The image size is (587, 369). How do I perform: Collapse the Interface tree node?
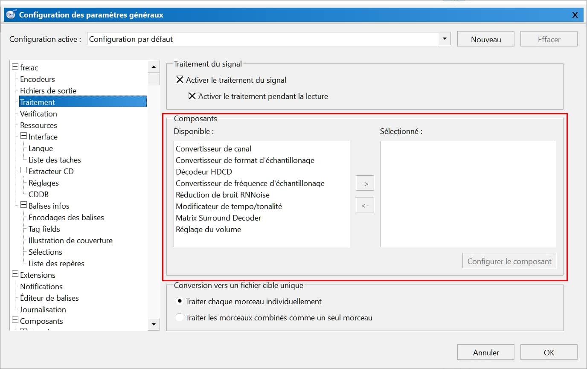point(24,137)
